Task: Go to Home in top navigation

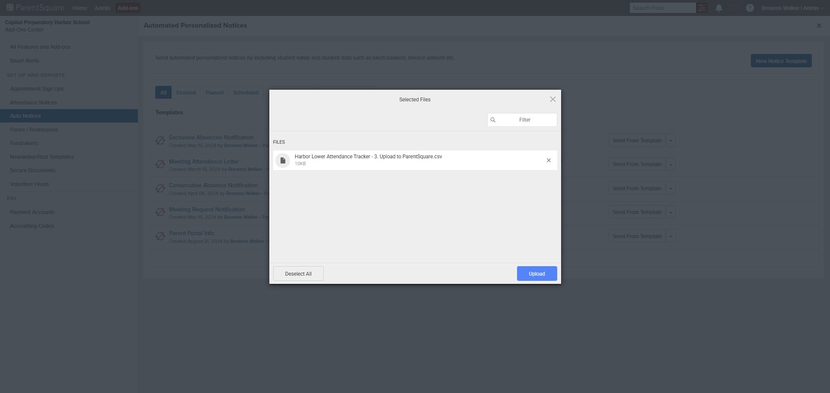Action: point(80,8)
